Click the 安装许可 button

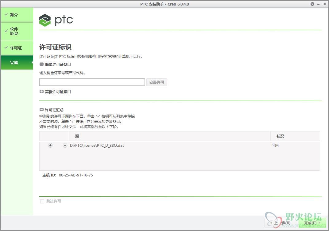[157, 82]
